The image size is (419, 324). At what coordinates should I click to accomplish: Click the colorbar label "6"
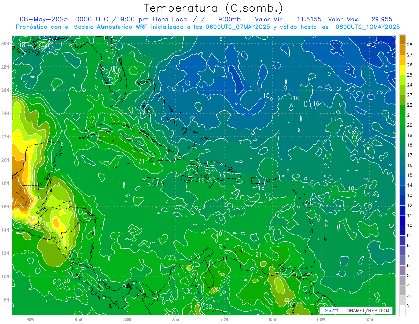409,266
